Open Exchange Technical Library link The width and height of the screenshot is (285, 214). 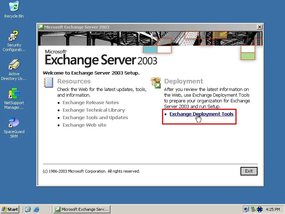point(94,110)
